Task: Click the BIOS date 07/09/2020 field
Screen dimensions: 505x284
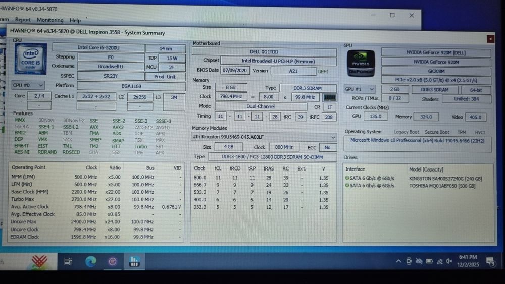Action: 234,70
